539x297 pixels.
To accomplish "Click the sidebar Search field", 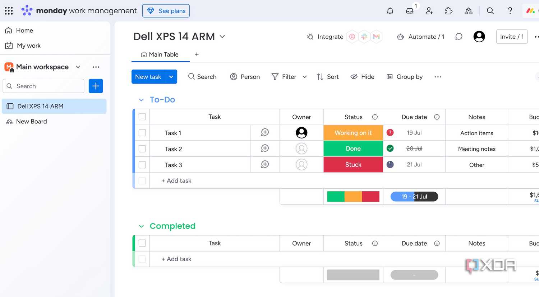I will pos(43,86).
